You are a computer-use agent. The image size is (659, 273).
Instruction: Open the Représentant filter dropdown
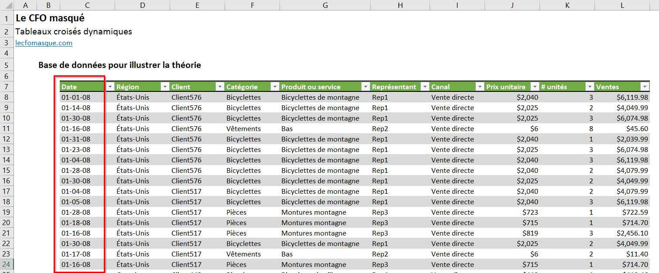pyautogui.click(x=425, y=87)
